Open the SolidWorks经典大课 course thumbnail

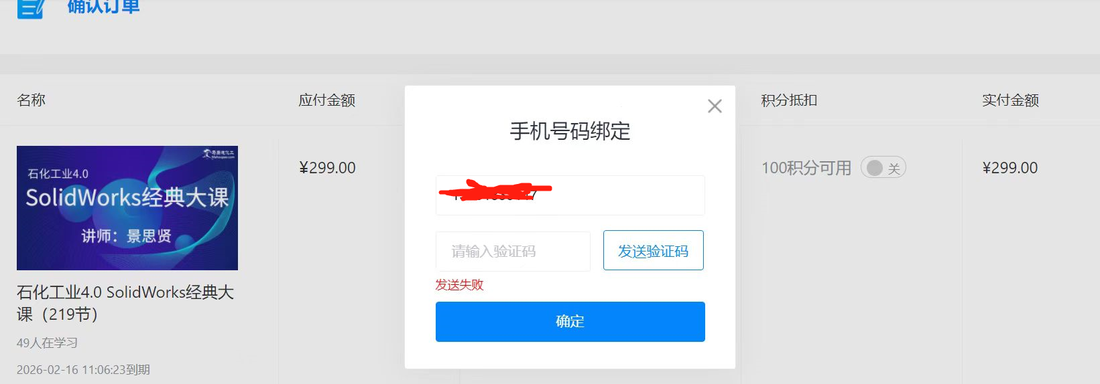pyautogui.click(x=127, y=208)
